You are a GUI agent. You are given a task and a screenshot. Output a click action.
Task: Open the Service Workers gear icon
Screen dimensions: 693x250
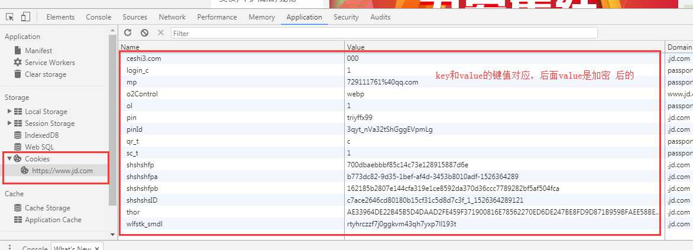click(x=18, y=62)
